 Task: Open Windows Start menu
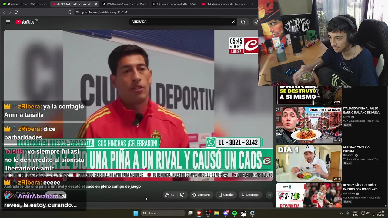coord(136,213)
